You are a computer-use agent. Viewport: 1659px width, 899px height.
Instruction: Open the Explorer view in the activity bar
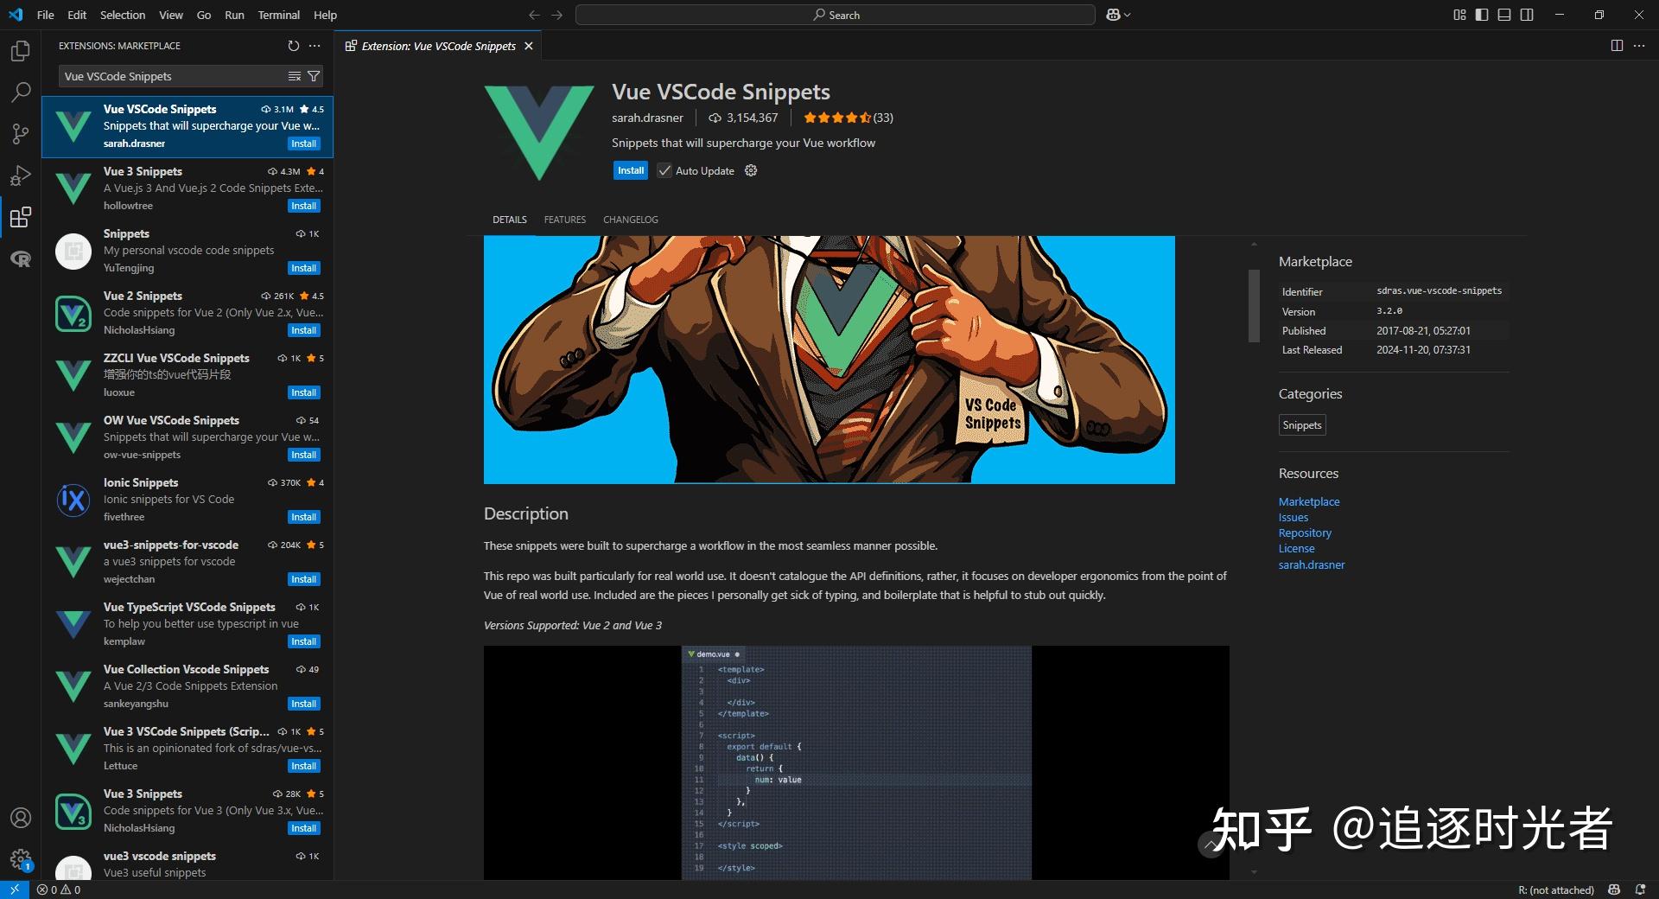[x=19, y=51]
